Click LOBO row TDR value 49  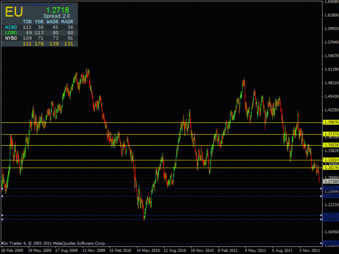(x=29, y=32)
